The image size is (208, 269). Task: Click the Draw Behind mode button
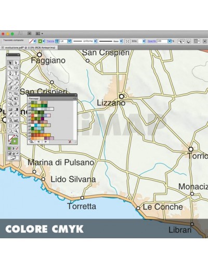(x=13, y=153)
